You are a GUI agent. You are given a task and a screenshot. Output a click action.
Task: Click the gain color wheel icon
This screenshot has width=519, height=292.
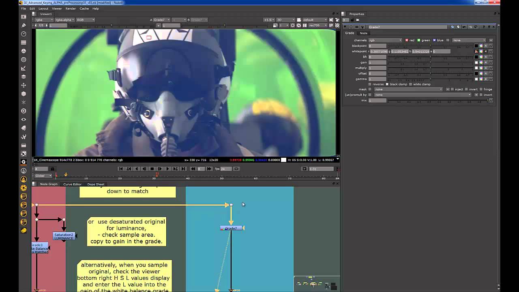[x=481, y=62]
